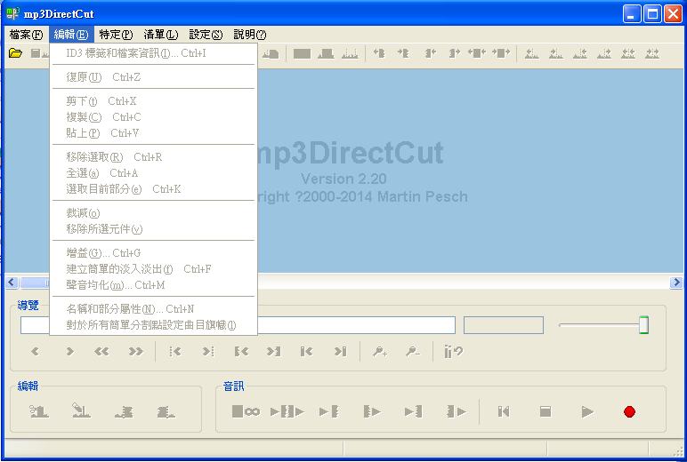Image resolution: width=687 pixels, height=462 pixels.
Task: Open the 檔案(F) file menu
Action: (x=26, y=35)
